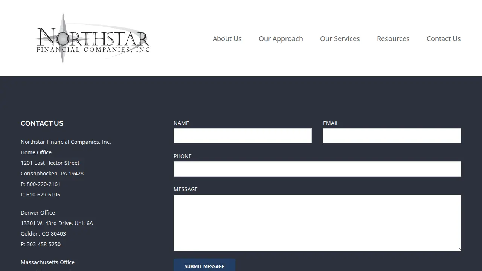Click phone number 800-220-2161
Image resolution: width=482 pixels, height=271 pixels.
click(43, 184)
